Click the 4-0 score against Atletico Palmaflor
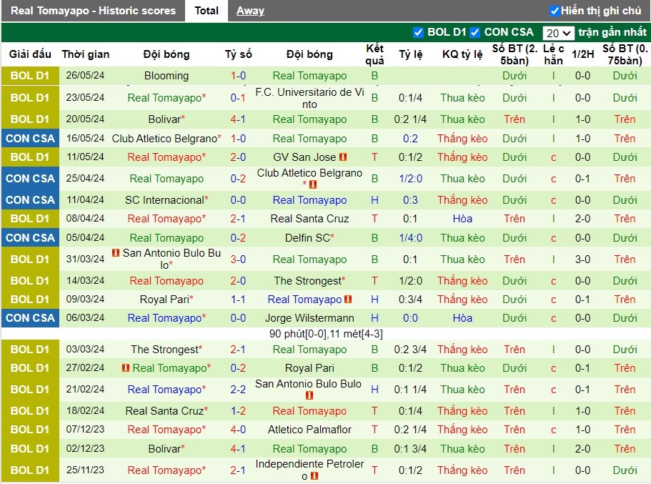Screen dimensions: 651x484 tap(238, 430)
